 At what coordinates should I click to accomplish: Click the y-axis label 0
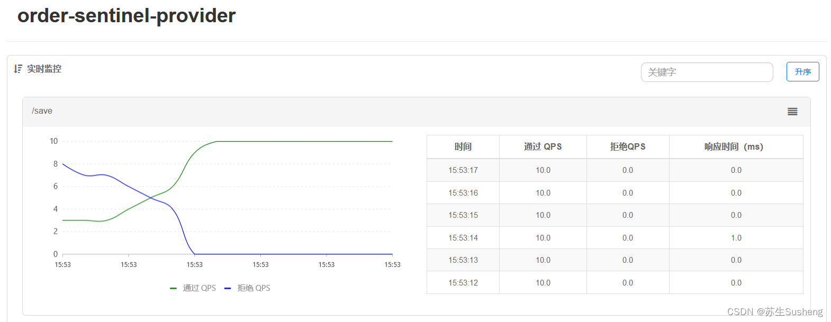56,254
